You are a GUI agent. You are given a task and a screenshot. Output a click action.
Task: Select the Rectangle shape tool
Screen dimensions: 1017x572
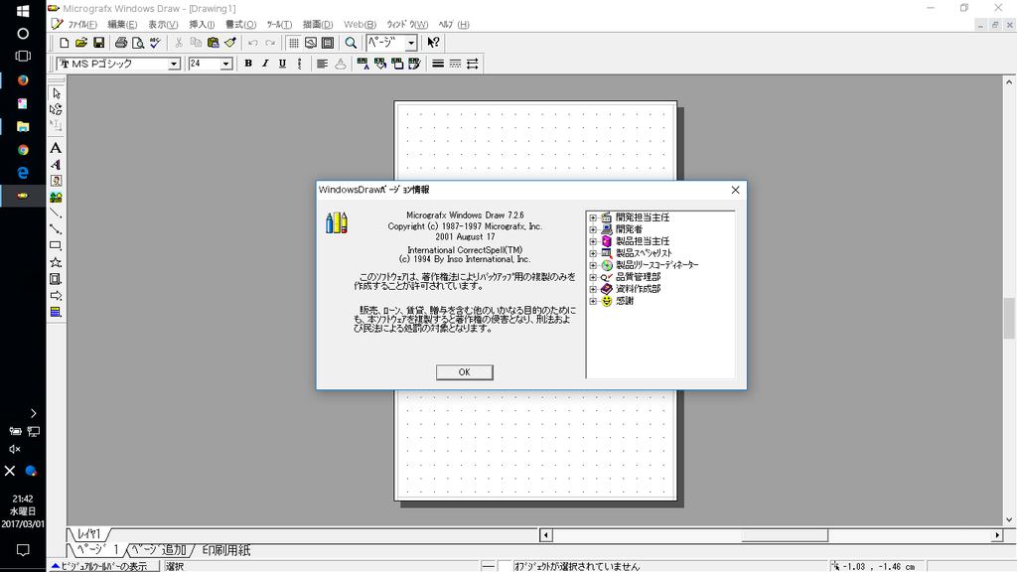click(56, 246)
